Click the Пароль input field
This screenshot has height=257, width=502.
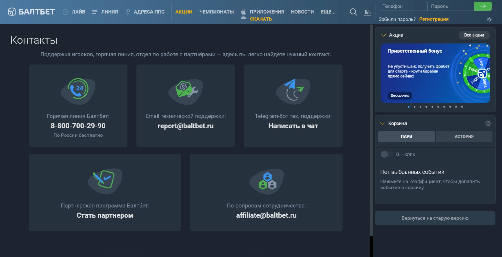(451, 6)
